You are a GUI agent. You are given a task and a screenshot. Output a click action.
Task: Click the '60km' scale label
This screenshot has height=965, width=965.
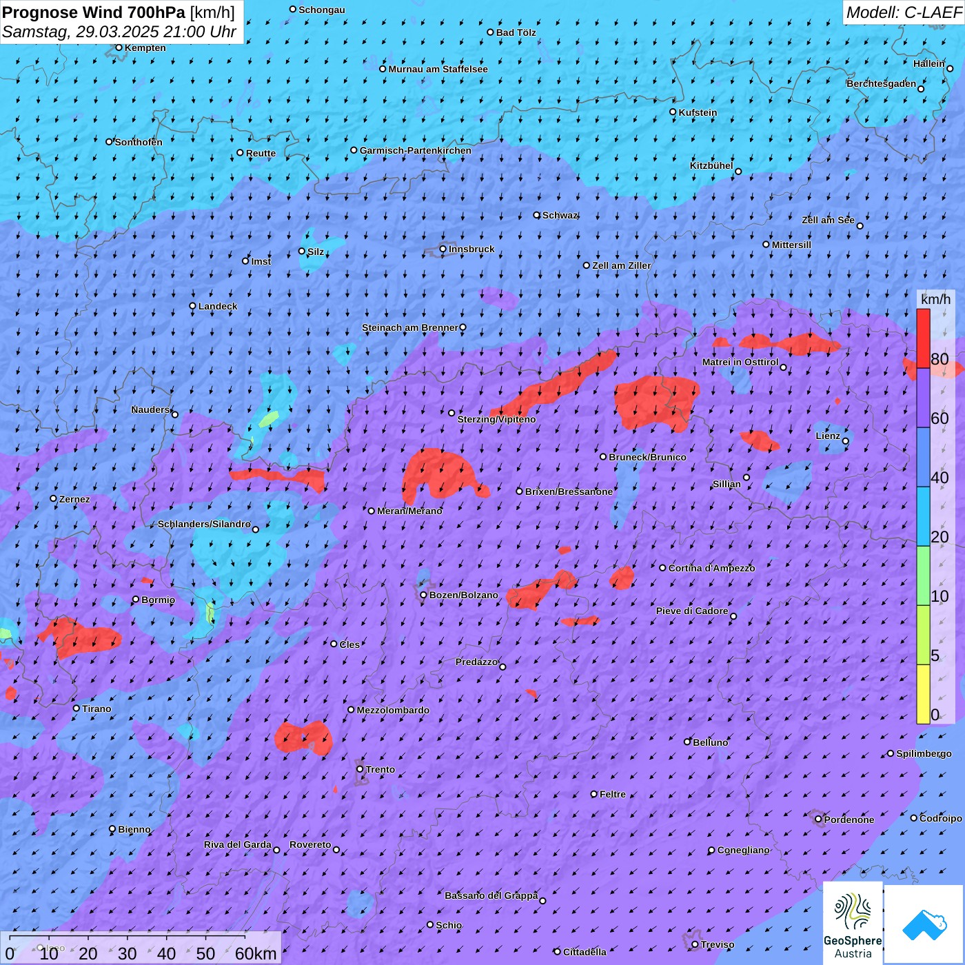pyautogui.click(x=256, y=953)
